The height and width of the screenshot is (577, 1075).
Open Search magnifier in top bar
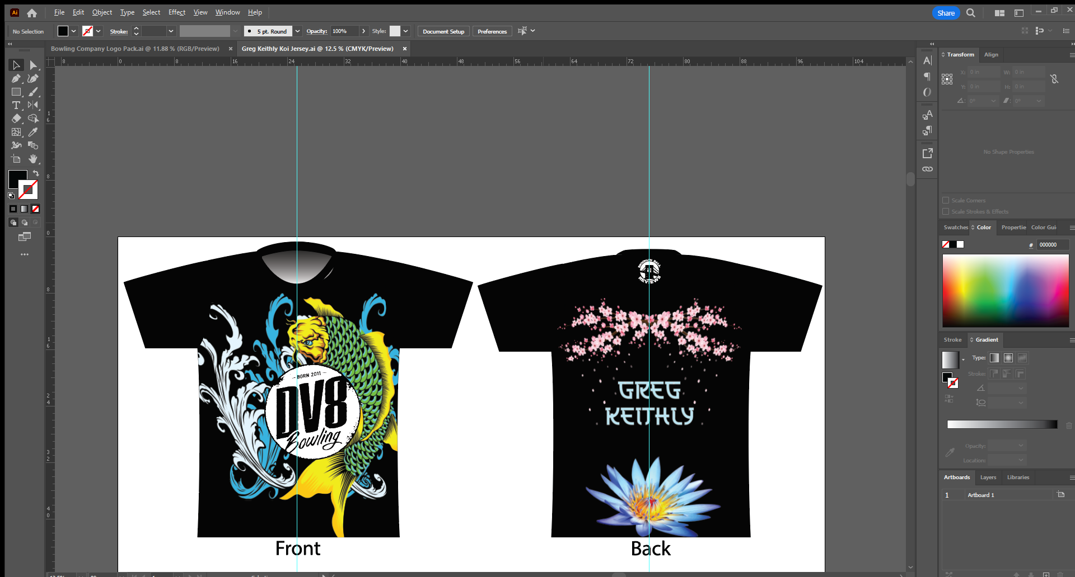[x=971, y=13]
